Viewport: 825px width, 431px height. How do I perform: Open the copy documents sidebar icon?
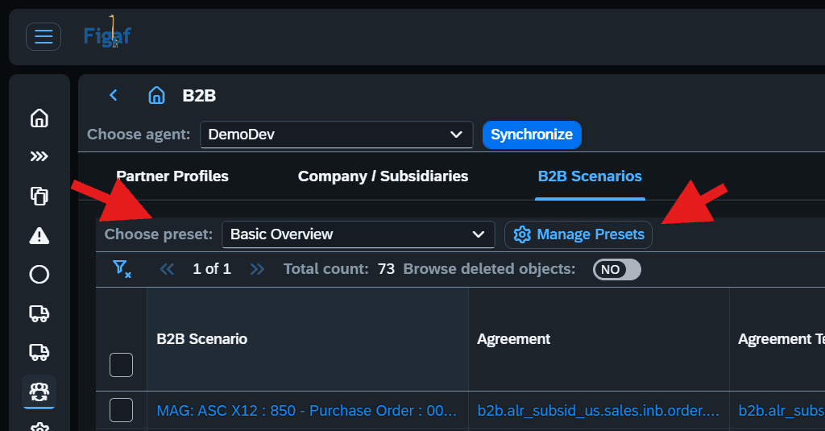39,196
